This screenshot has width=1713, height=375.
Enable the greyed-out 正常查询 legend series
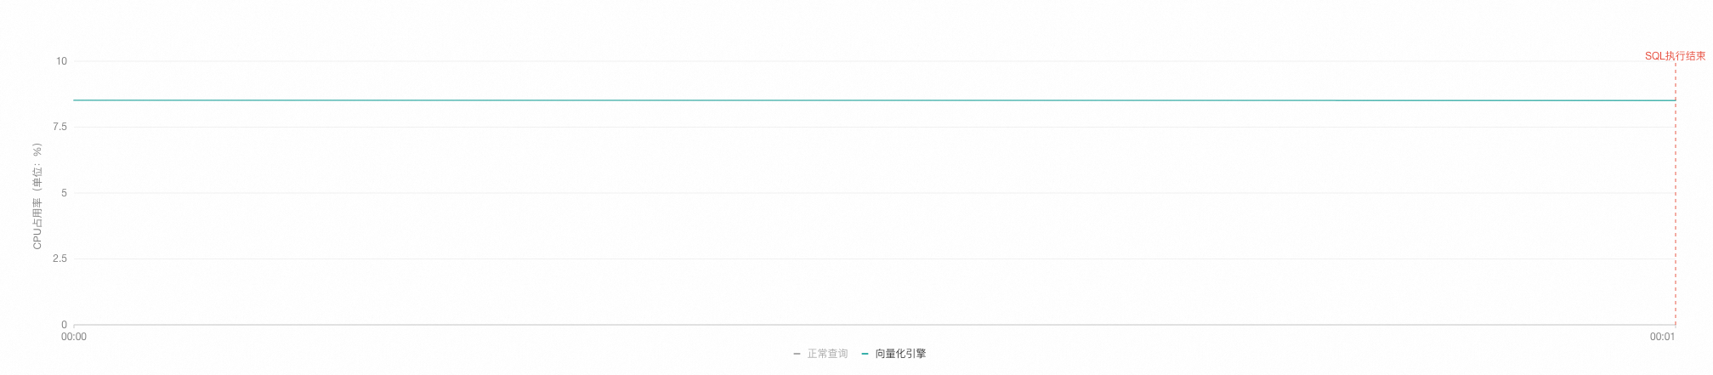tap(820, 354)
